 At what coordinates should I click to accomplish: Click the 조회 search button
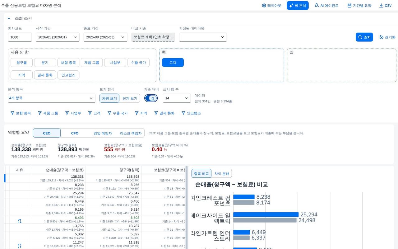tap(364, 37)
